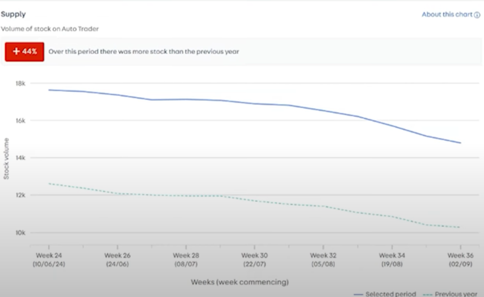Click the red +44% badge

click(x=25, y=52)
